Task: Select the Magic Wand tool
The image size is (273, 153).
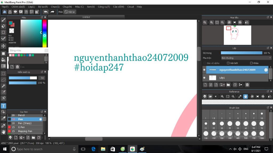Action: click(3, 86)
